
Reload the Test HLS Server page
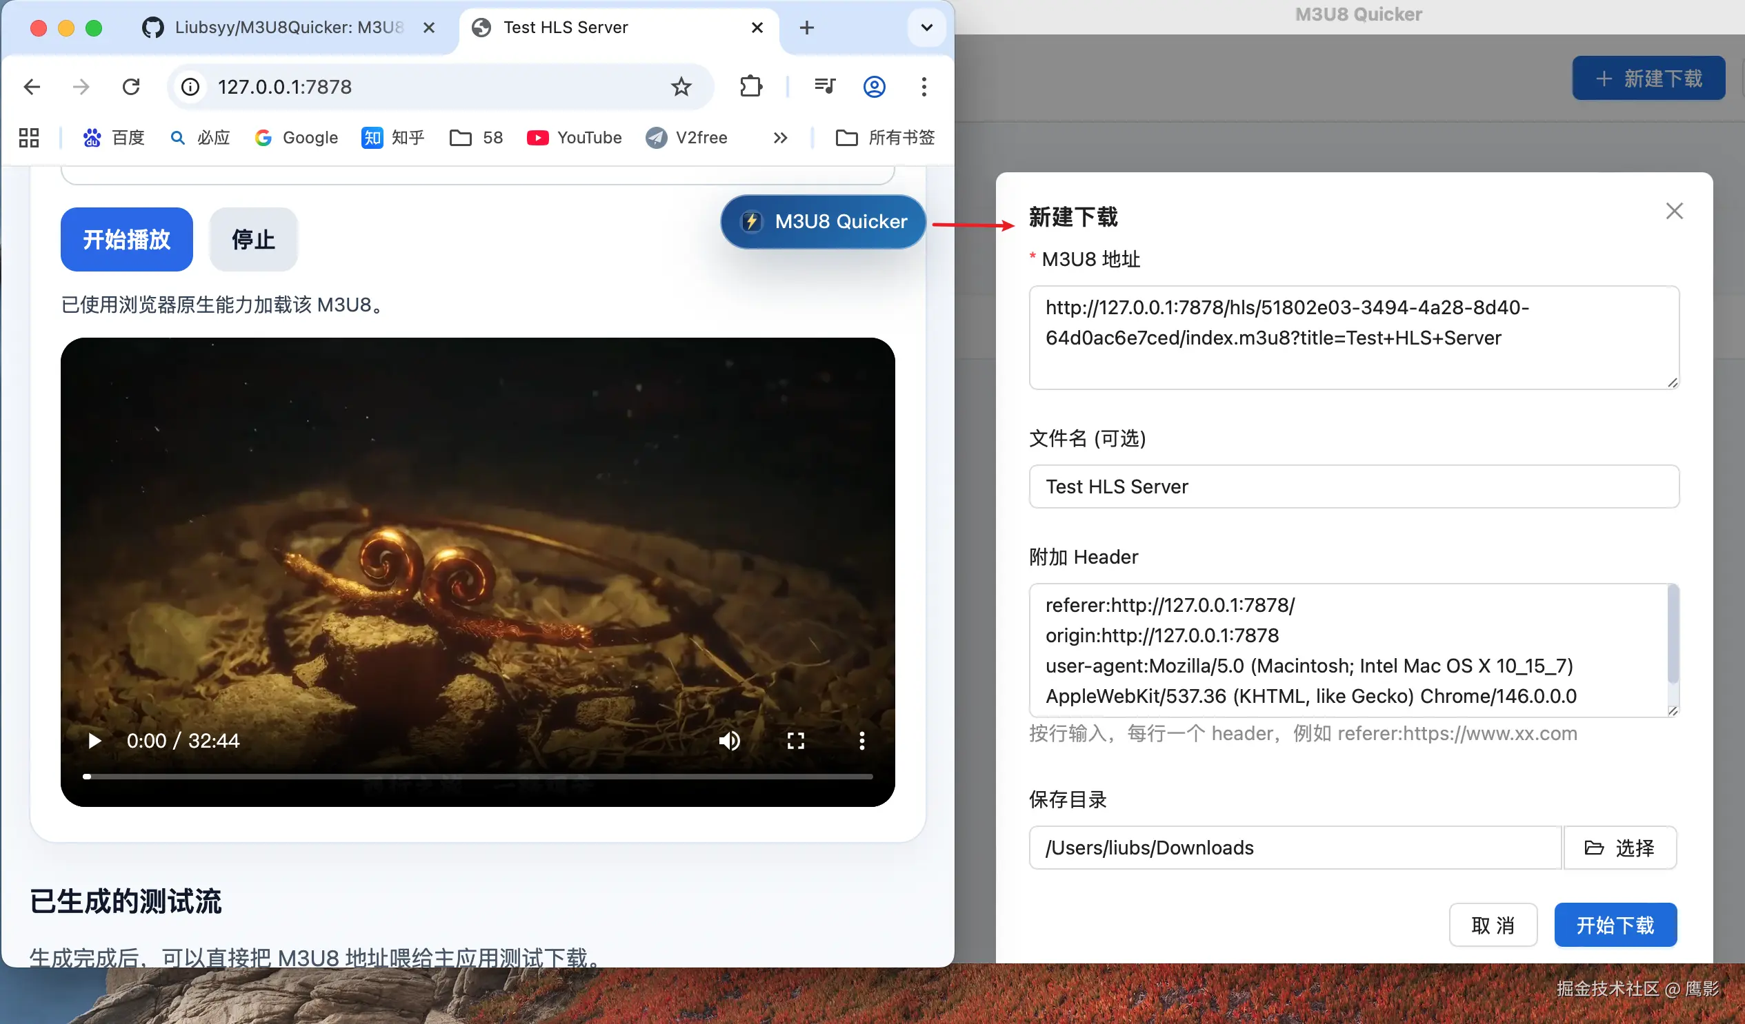pos(131,87)
